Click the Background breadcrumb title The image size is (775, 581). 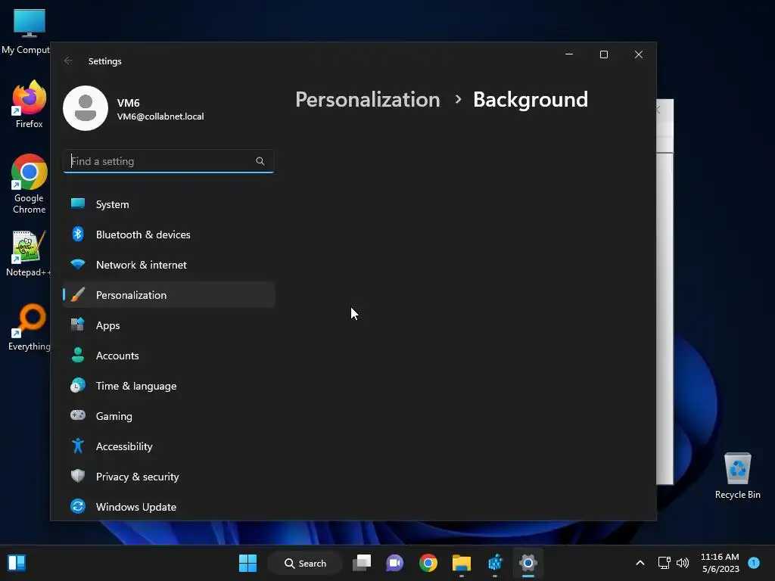(x=531, y=100)
